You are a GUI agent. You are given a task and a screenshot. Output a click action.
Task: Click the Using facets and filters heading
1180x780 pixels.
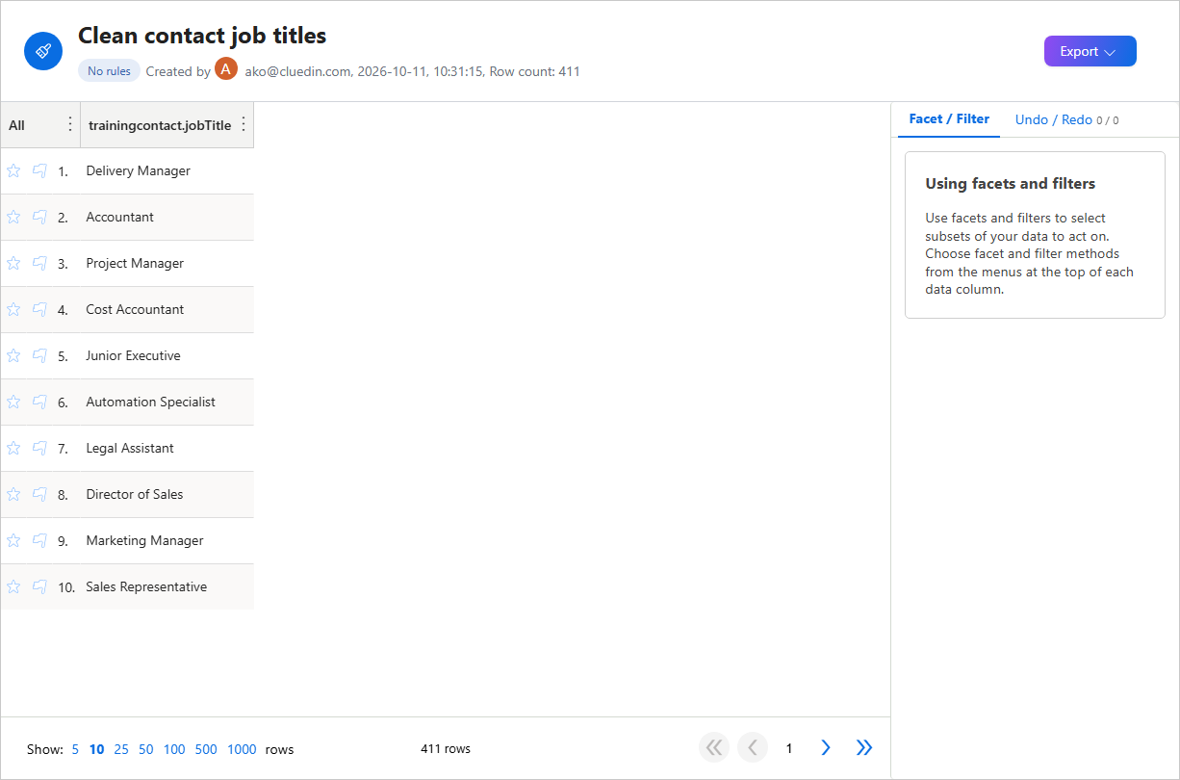[x=1011, y=183]
